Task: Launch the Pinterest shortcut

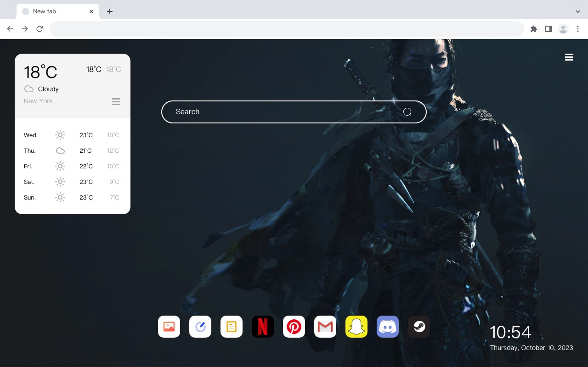Action: point(294,327)
